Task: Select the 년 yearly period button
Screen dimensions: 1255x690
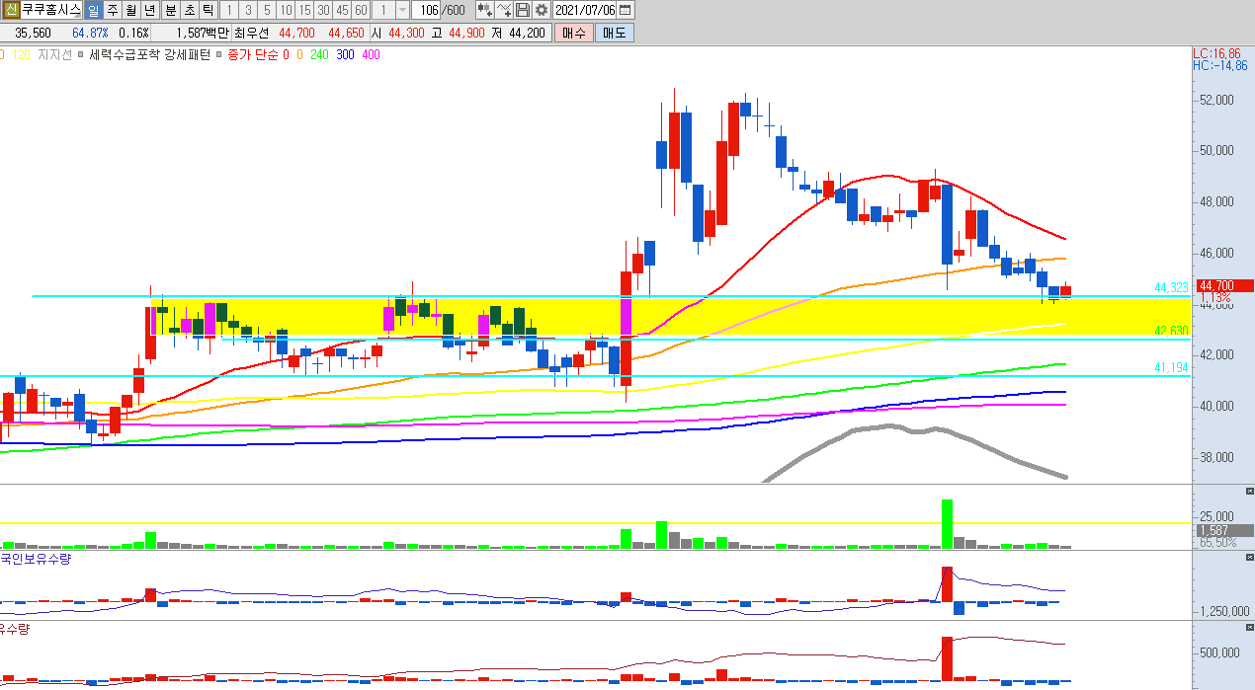Action: coord(149,10)
